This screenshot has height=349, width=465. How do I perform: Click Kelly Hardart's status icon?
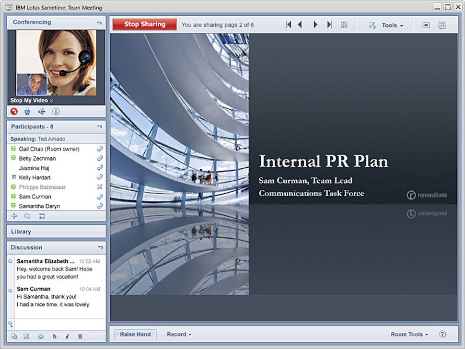(13, 177)
